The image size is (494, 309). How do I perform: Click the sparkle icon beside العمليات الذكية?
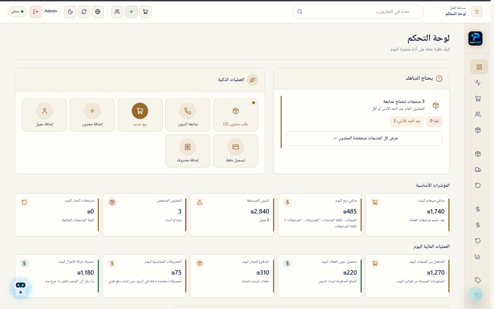pos(252,80)
